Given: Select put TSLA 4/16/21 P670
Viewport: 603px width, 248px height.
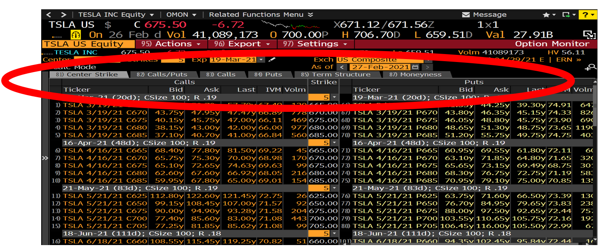Looking at the screenshot, I should coord(395,158).
